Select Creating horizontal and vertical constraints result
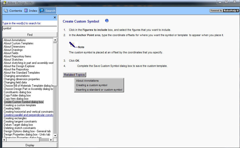 point(29,112)
